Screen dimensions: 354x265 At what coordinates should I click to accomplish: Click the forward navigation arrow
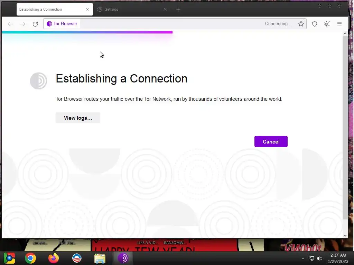23,24
